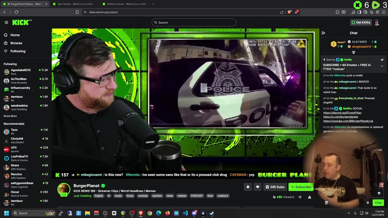Bookmark this page
This screenshot has height=218, width=388.
coord(77,12)
